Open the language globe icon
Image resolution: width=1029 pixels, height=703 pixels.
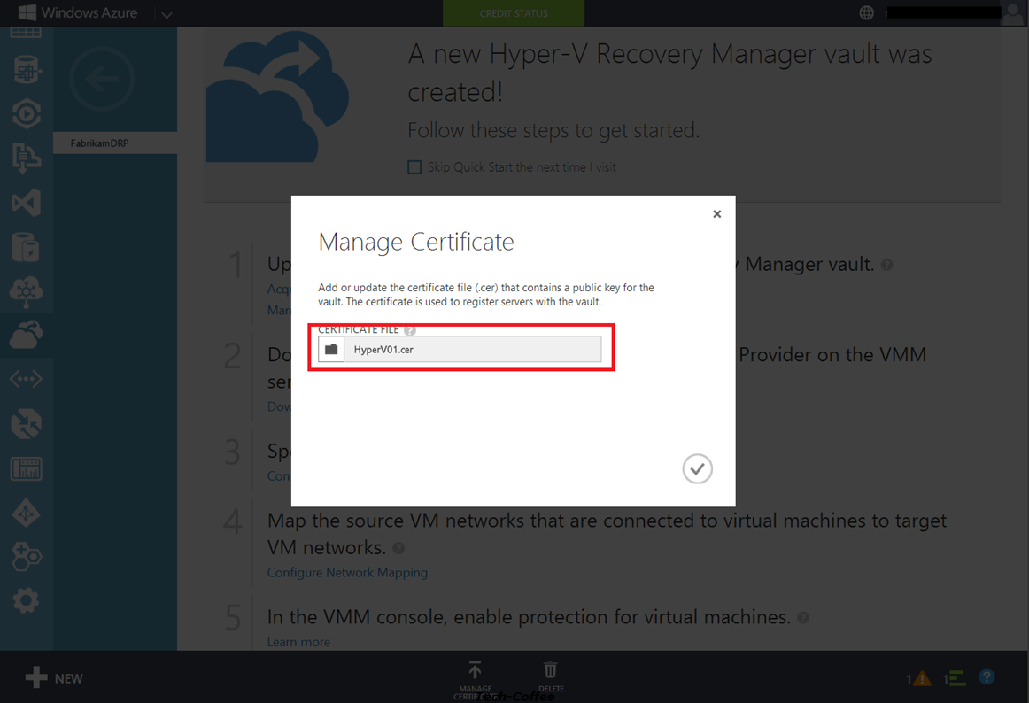(x=866, y=12)
